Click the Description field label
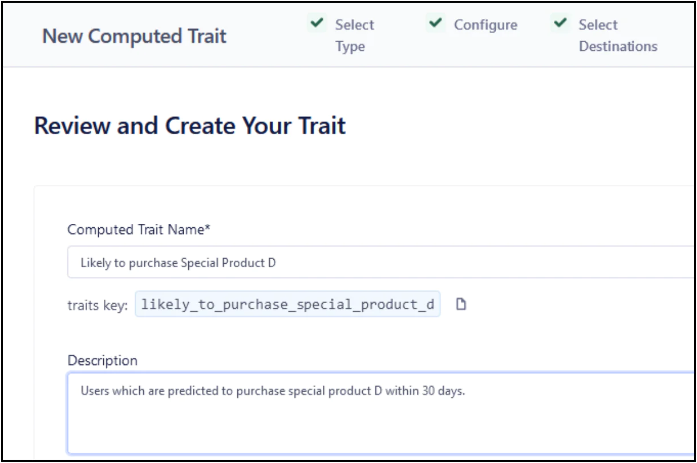Viewport: 697px width, 463px height. click(x=103, y=361)
